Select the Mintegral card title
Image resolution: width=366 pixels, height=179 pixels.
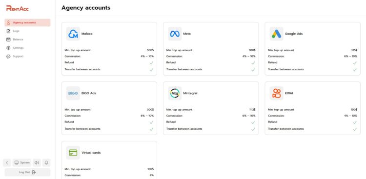tap(190, 93)
